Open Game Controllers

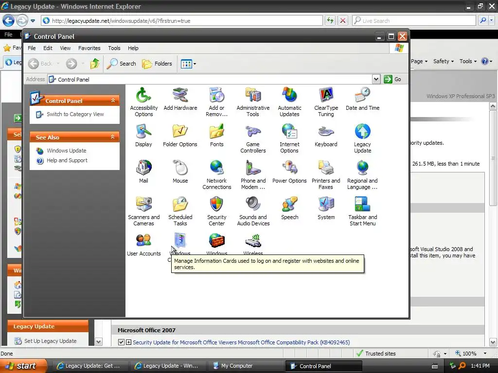[x=253, y=138]
